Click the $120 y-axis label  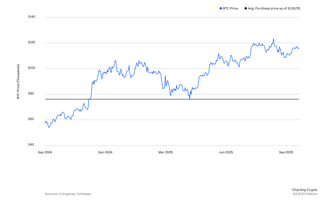[x=31, y=42]
